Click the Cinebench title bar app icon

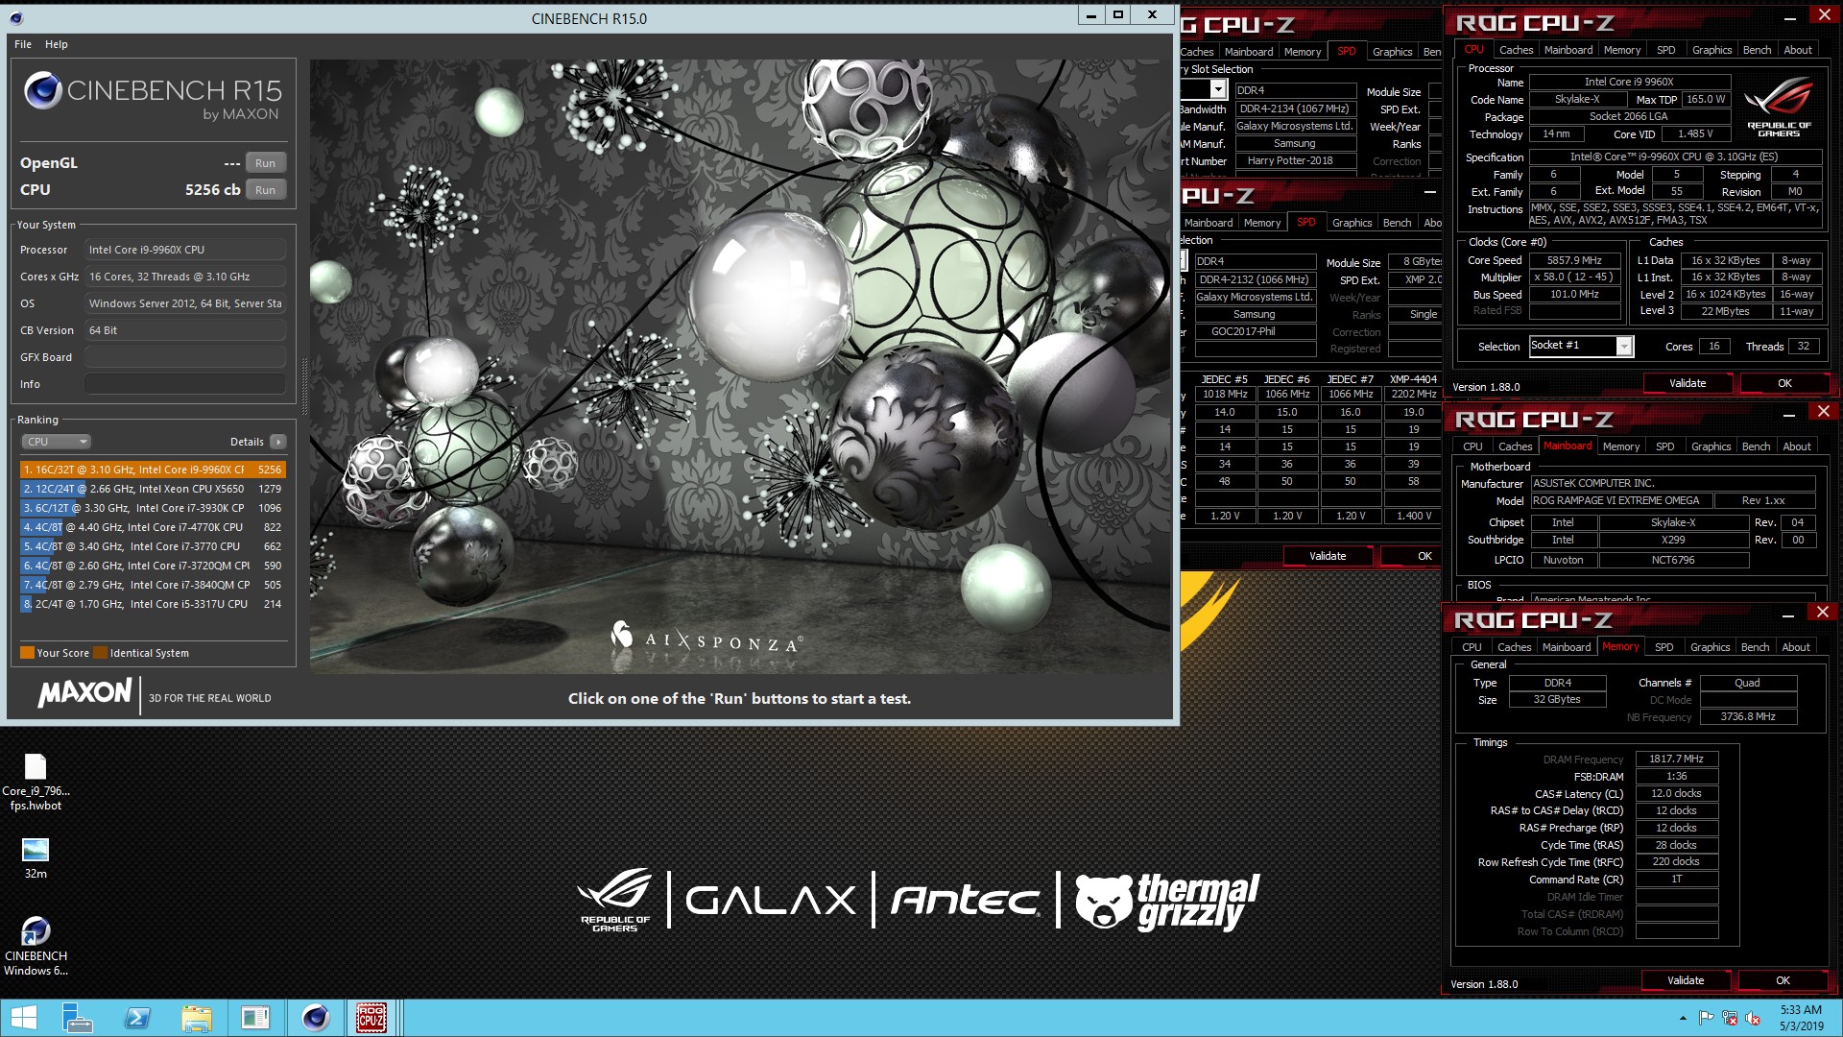click(x=16, y=18)
